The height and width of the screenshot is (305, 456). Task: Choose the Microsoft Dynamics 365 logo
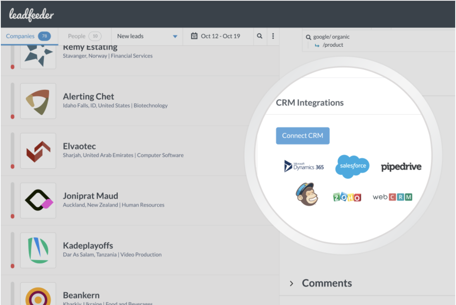click(x=304, y=167)
